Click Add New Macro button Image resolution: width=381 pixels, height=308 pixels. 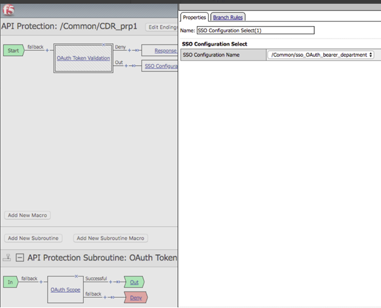(28, 215)
